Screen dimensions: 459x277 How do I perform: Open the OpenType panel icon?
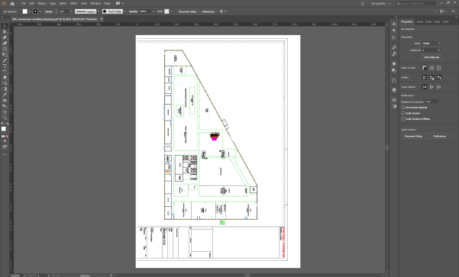pos(394,37)
